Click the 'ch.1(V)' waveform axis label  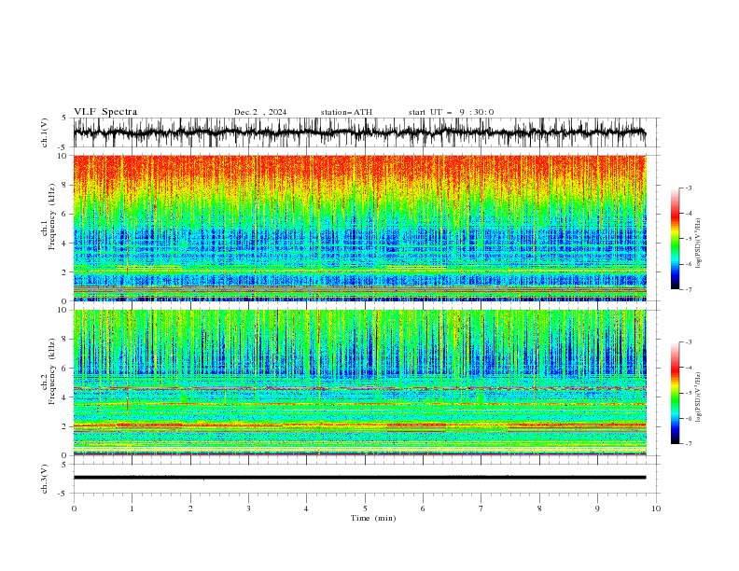[45, 132]
